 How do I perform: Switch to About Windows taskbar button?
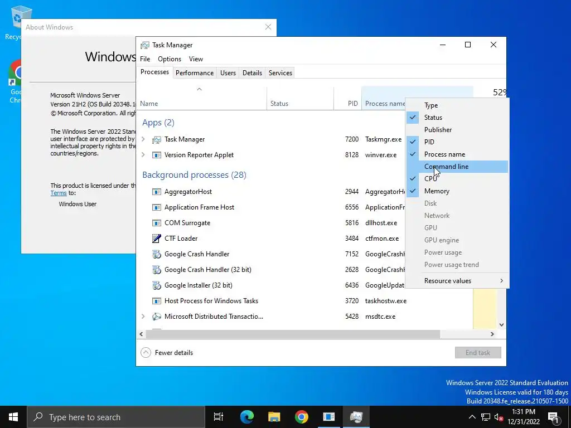pos(328,417)
